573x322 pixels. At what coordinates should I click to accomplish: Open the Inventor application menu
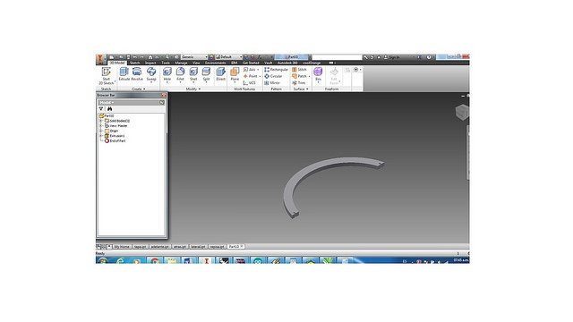pos(100,59)
